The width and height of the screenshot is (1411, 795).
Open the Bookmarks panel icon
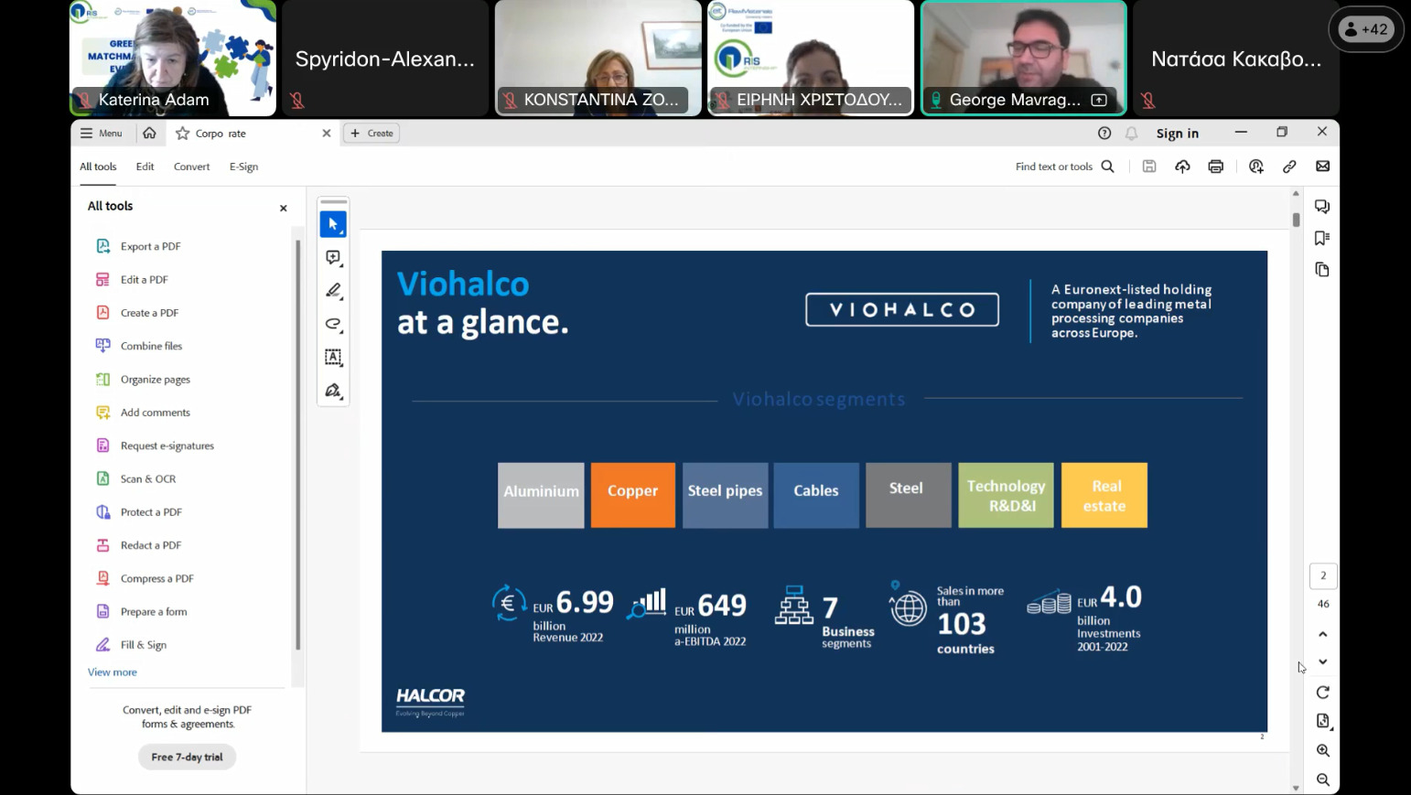pyautogui.click(x=1321, y=238)
